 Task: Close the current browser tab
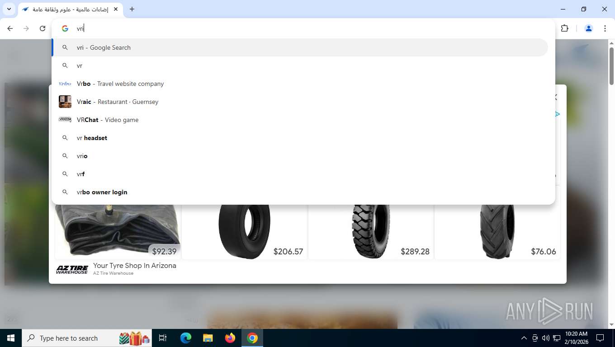[x=116, y=9]
